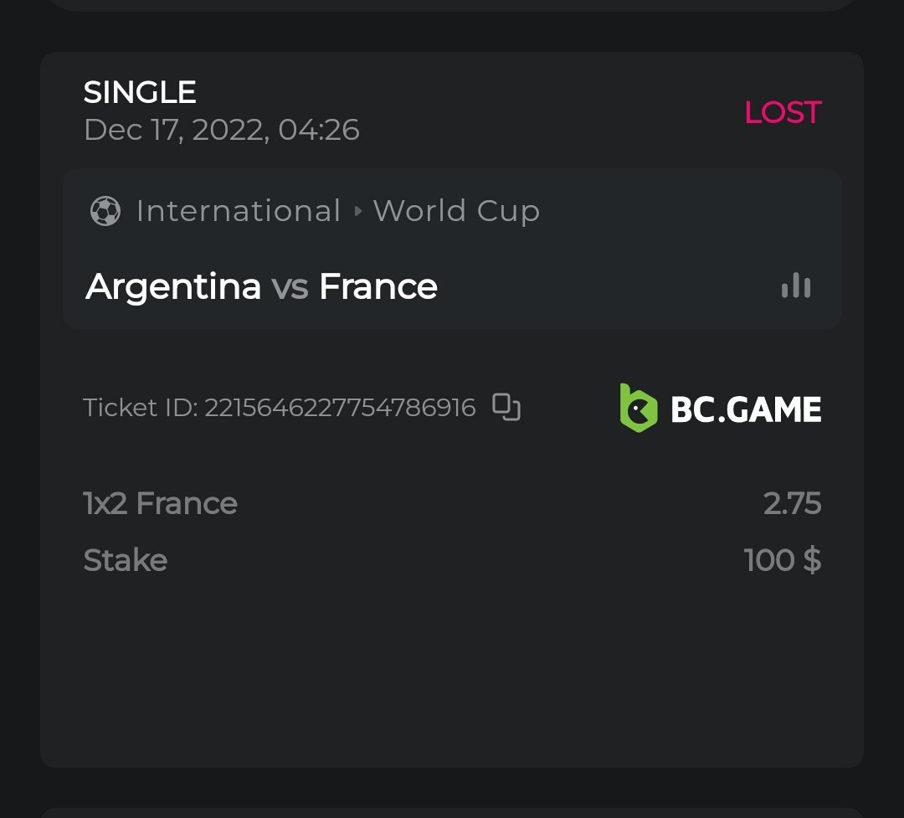Click the soccer ball sport icon

tap(105, 211)
